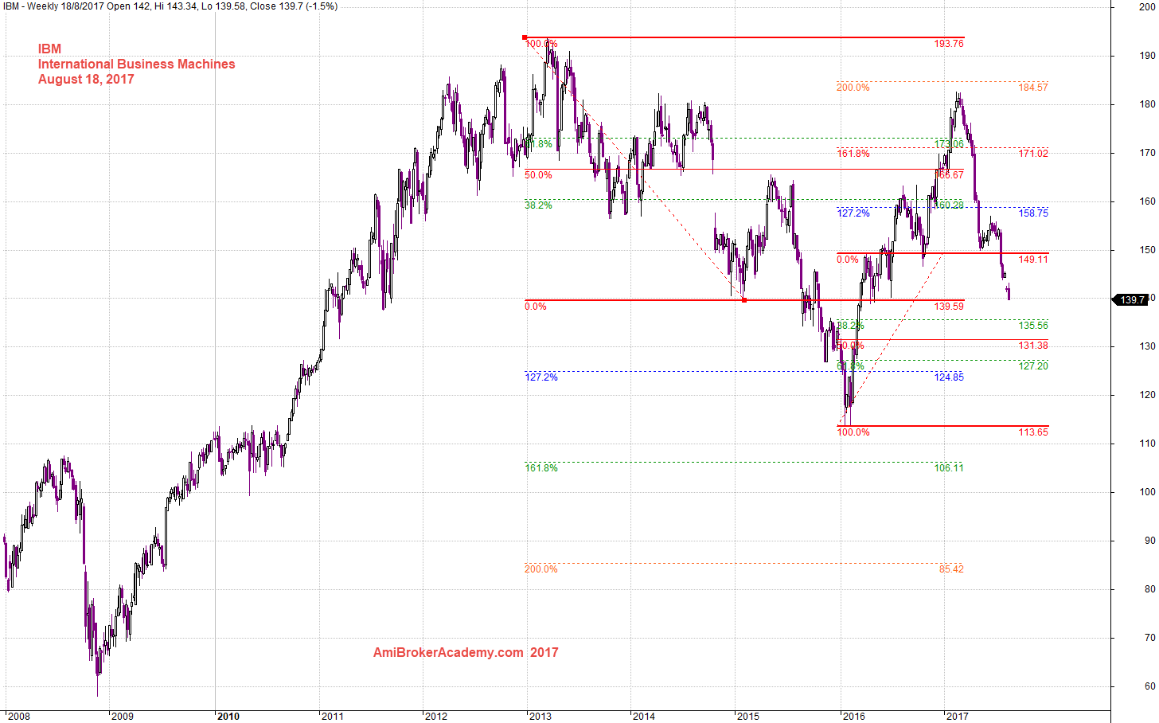The height and width of the screenshot is (723, 1159).
Task: Select the red anchor handle on the 139.59 line
Action: click(743, 300)
